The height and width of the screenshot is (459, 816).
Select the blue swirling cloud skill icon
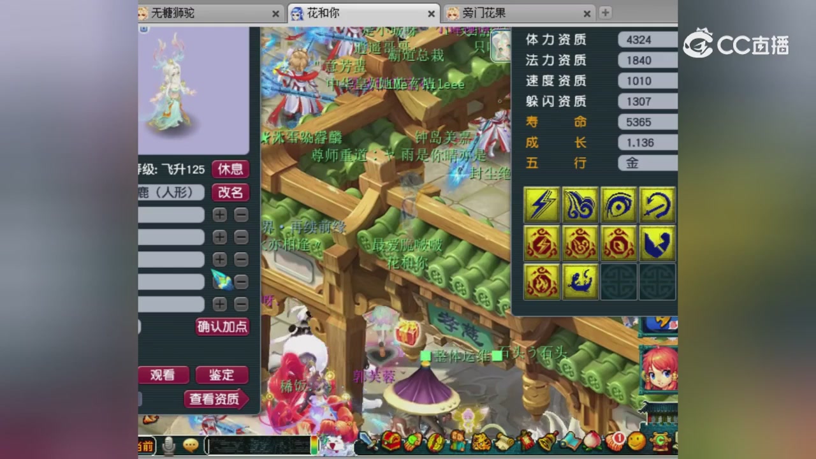pos(580,205)
